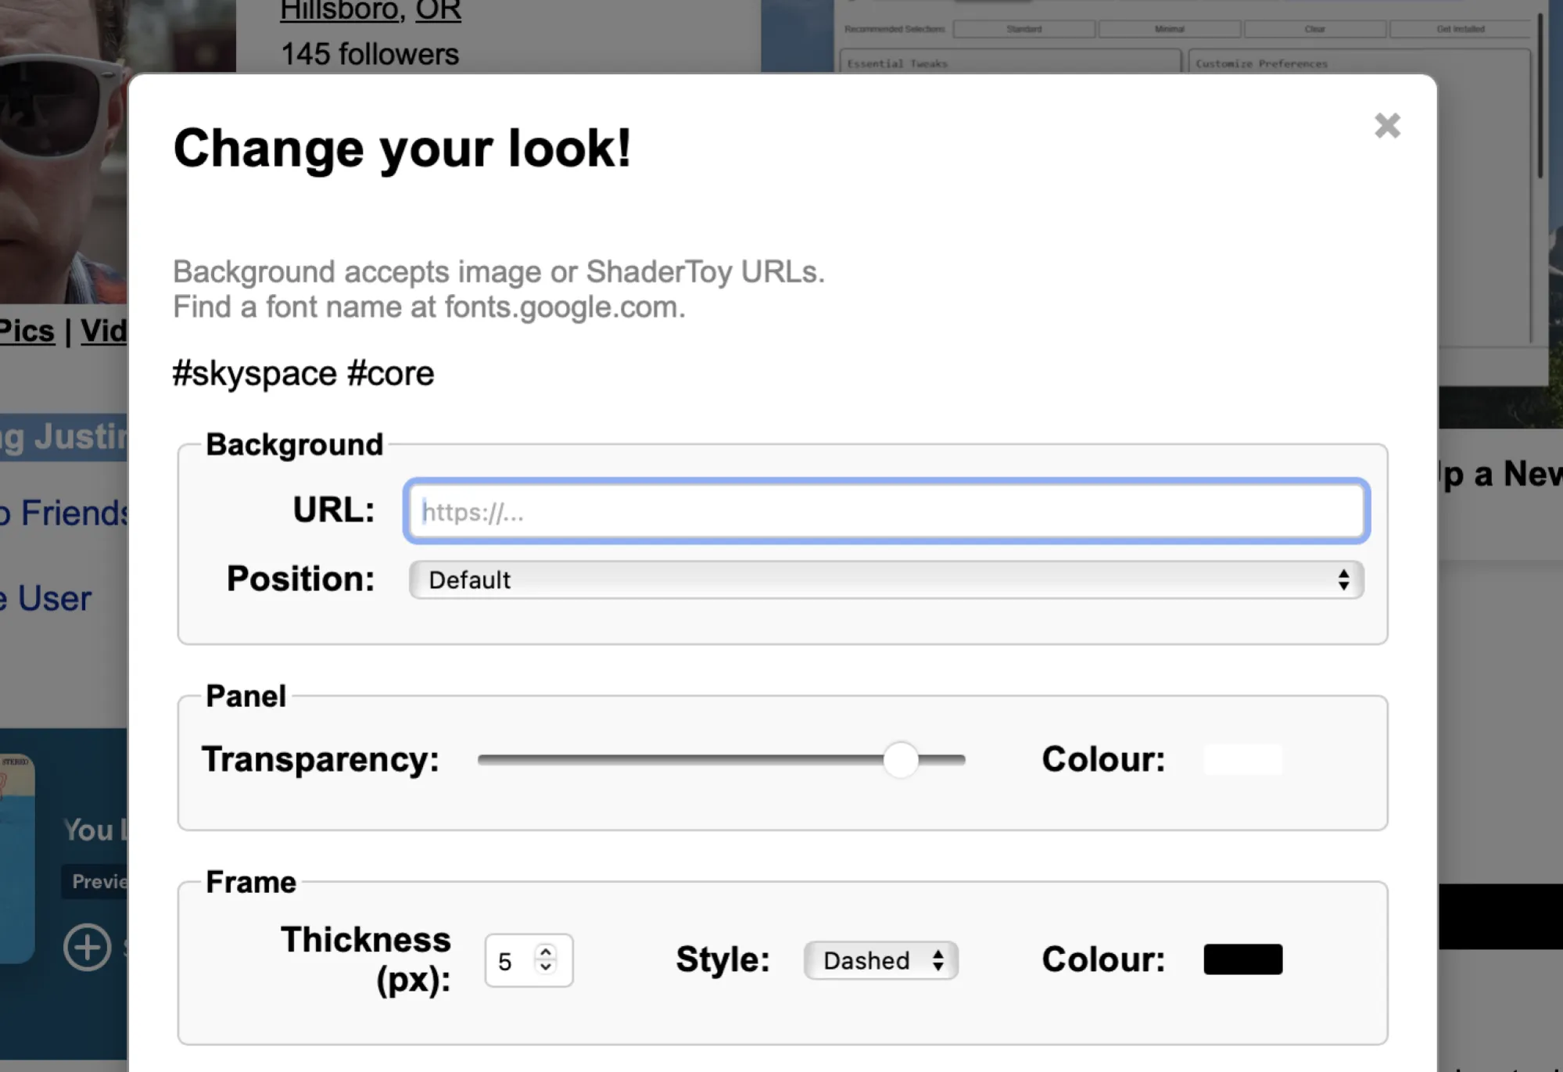
Task: Switch to the Customize Preferences section
Action: 1262,63
